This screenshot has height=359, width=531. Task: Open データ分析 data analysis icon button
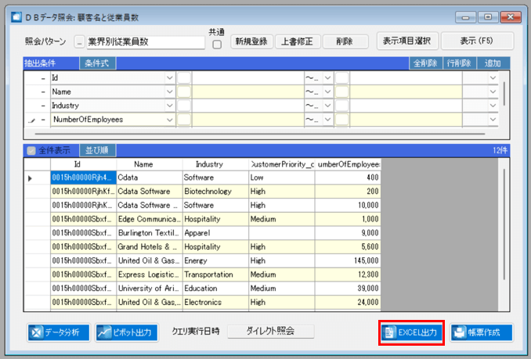tap(59, 332)
